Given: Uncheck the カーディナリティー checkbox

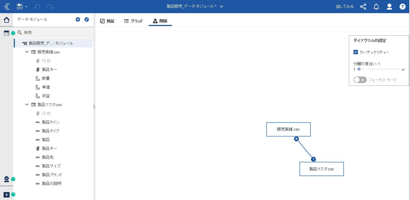Looking at the screenshot, I should 356,52.
